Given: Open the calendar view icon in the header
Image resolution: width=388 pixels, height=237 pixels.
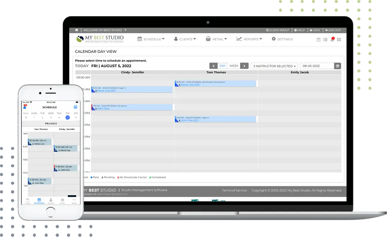Looking at the screenshot, I should [318, 40].
